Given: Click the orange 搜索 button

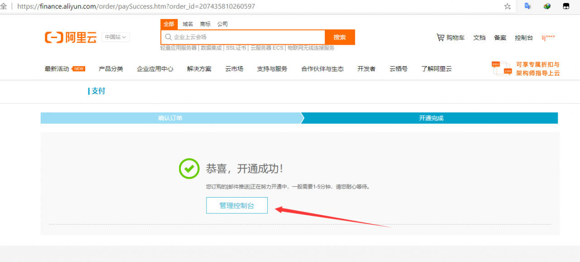Looking at the screenshot, I should point(340,37).
